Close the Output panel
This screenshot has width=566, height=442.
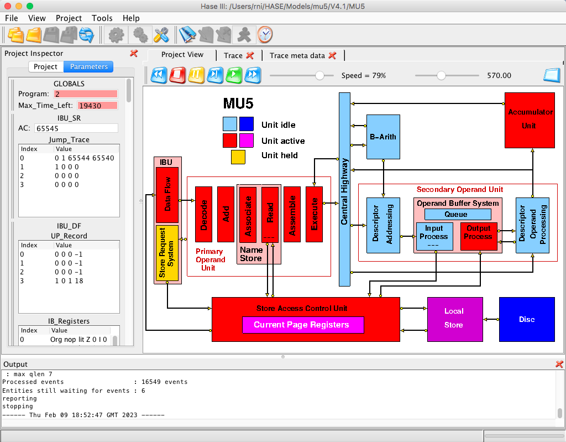(x=559, y=364)
